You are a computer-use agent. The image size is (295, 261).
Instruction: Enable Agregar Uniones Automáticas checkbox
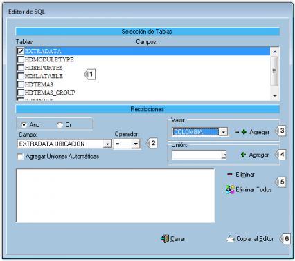[20, 157]
